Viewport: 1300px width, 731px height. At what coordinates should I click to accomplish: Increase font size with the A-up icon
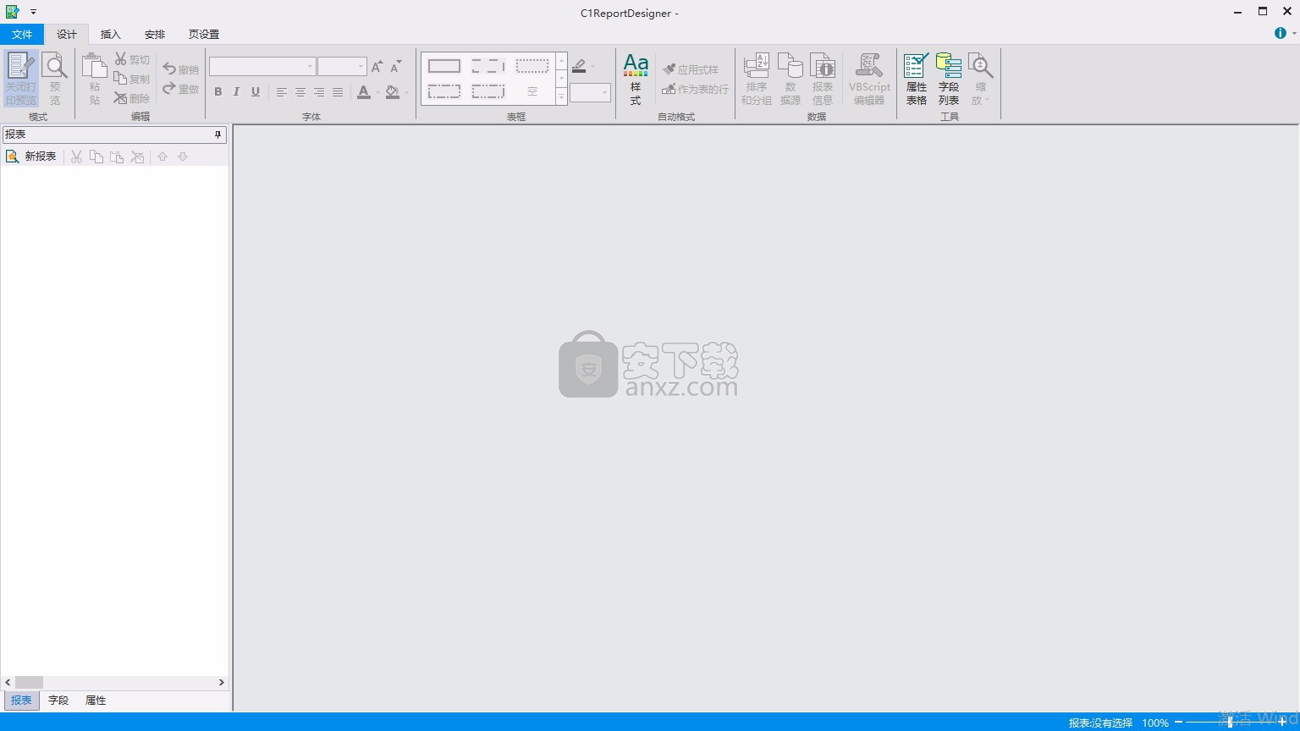377,66
